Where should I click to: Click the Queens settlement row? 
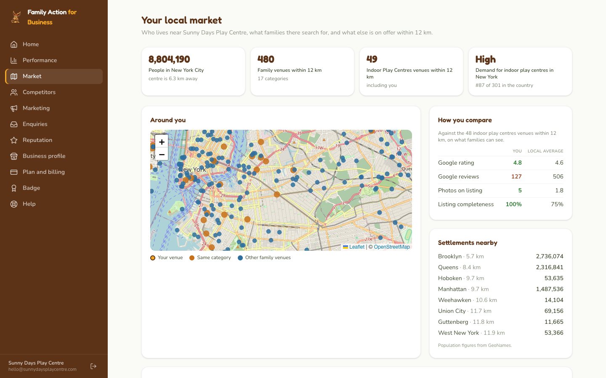coord(501,267)
